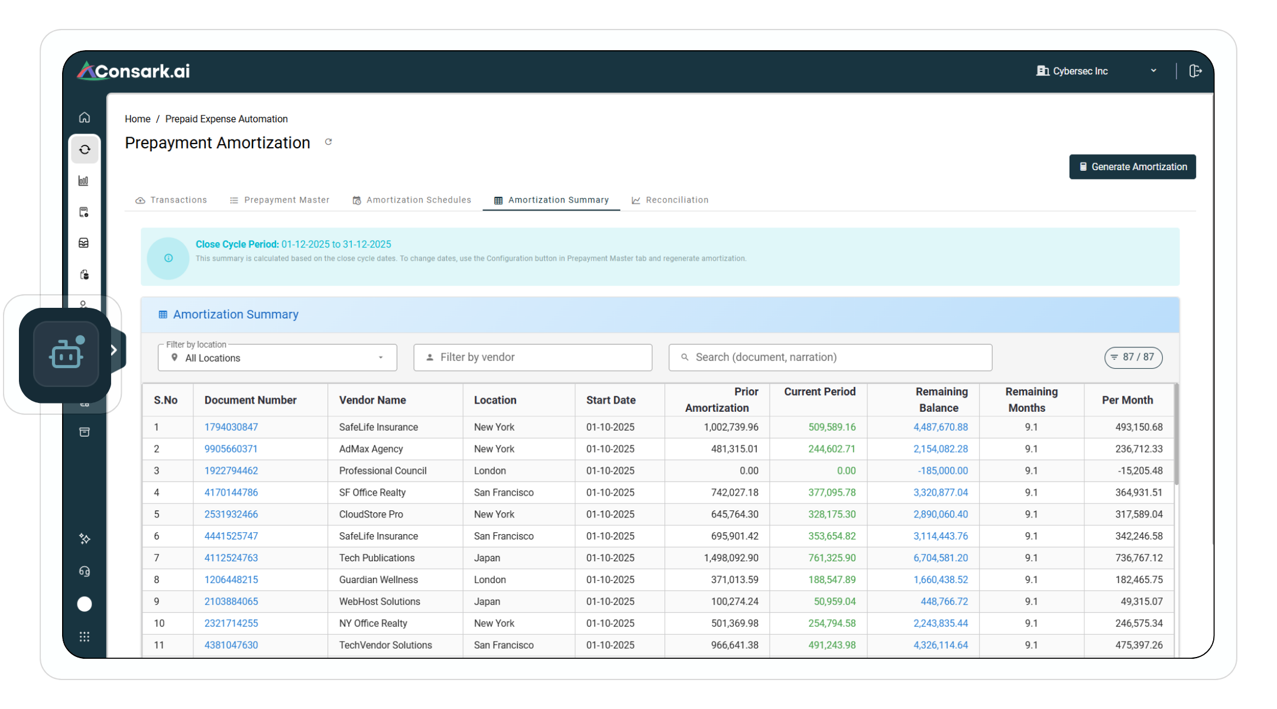Open the headset support icon
Screen dimensions: 1277x709
point(85,571)
